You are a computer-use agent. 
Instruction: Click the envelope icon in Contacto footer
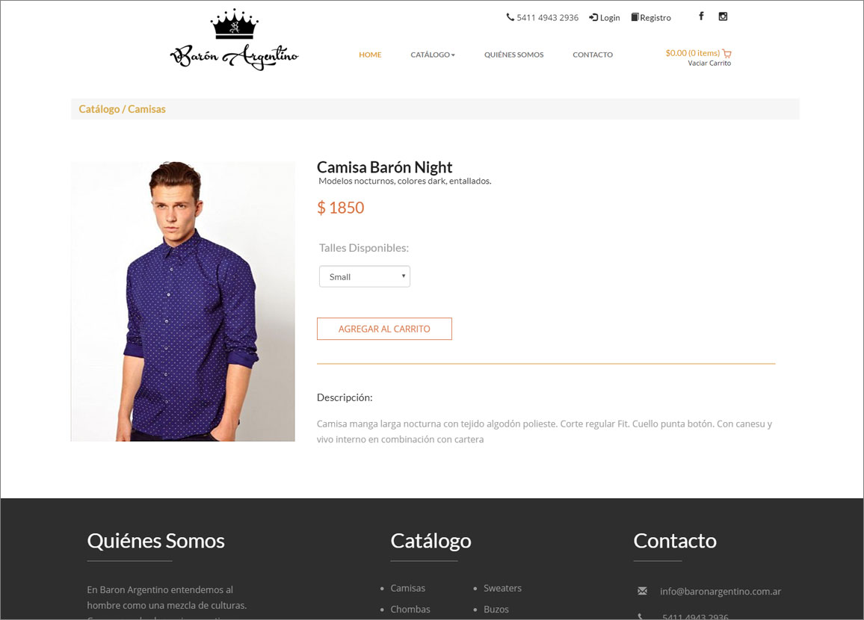click(x=642, y=591)
